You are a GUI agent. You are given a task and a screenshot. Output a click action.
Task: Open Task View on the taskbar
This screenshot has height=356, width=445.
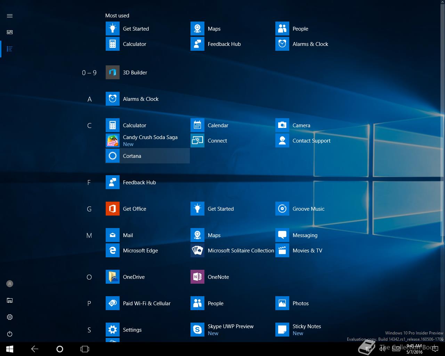(85, 349)
